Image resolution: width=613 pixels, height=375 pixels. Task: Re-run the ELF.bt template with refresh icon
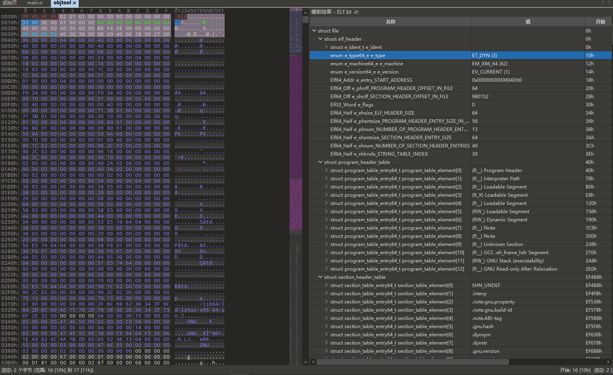(356, 12)
